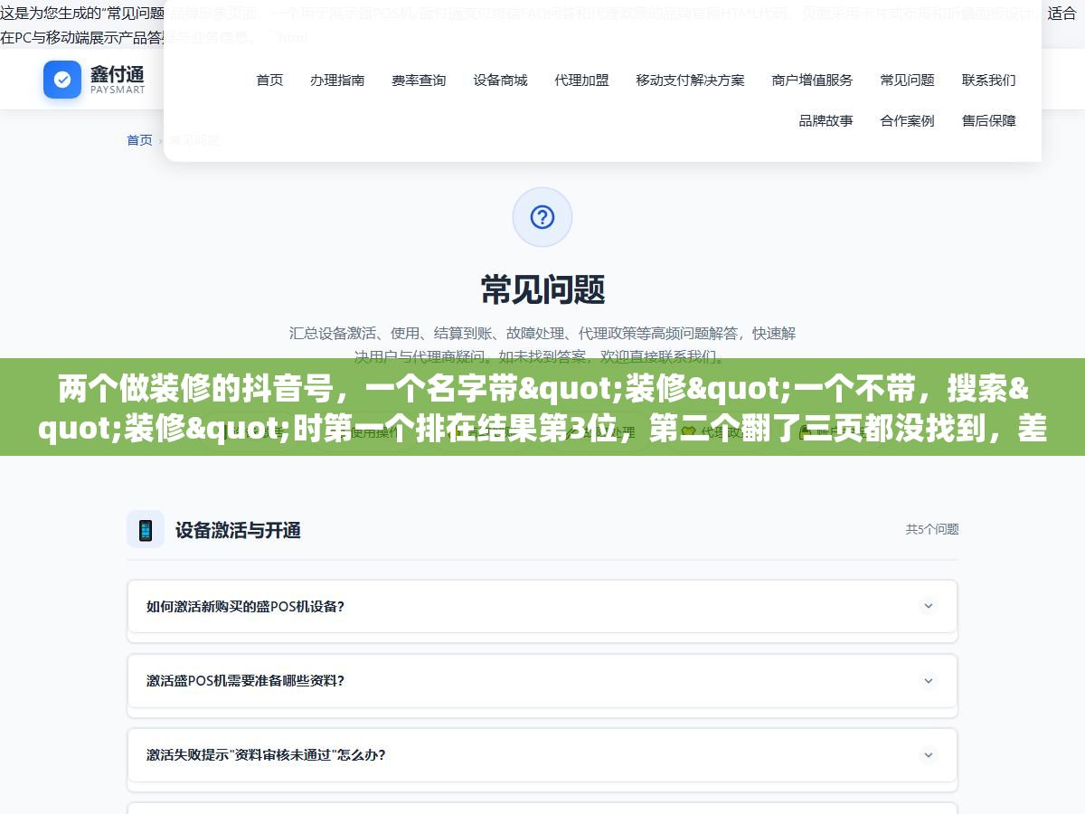The image size is (1085, 814).
Task: Click the 共5个问题 count label
Action: (x=932, y=529)
